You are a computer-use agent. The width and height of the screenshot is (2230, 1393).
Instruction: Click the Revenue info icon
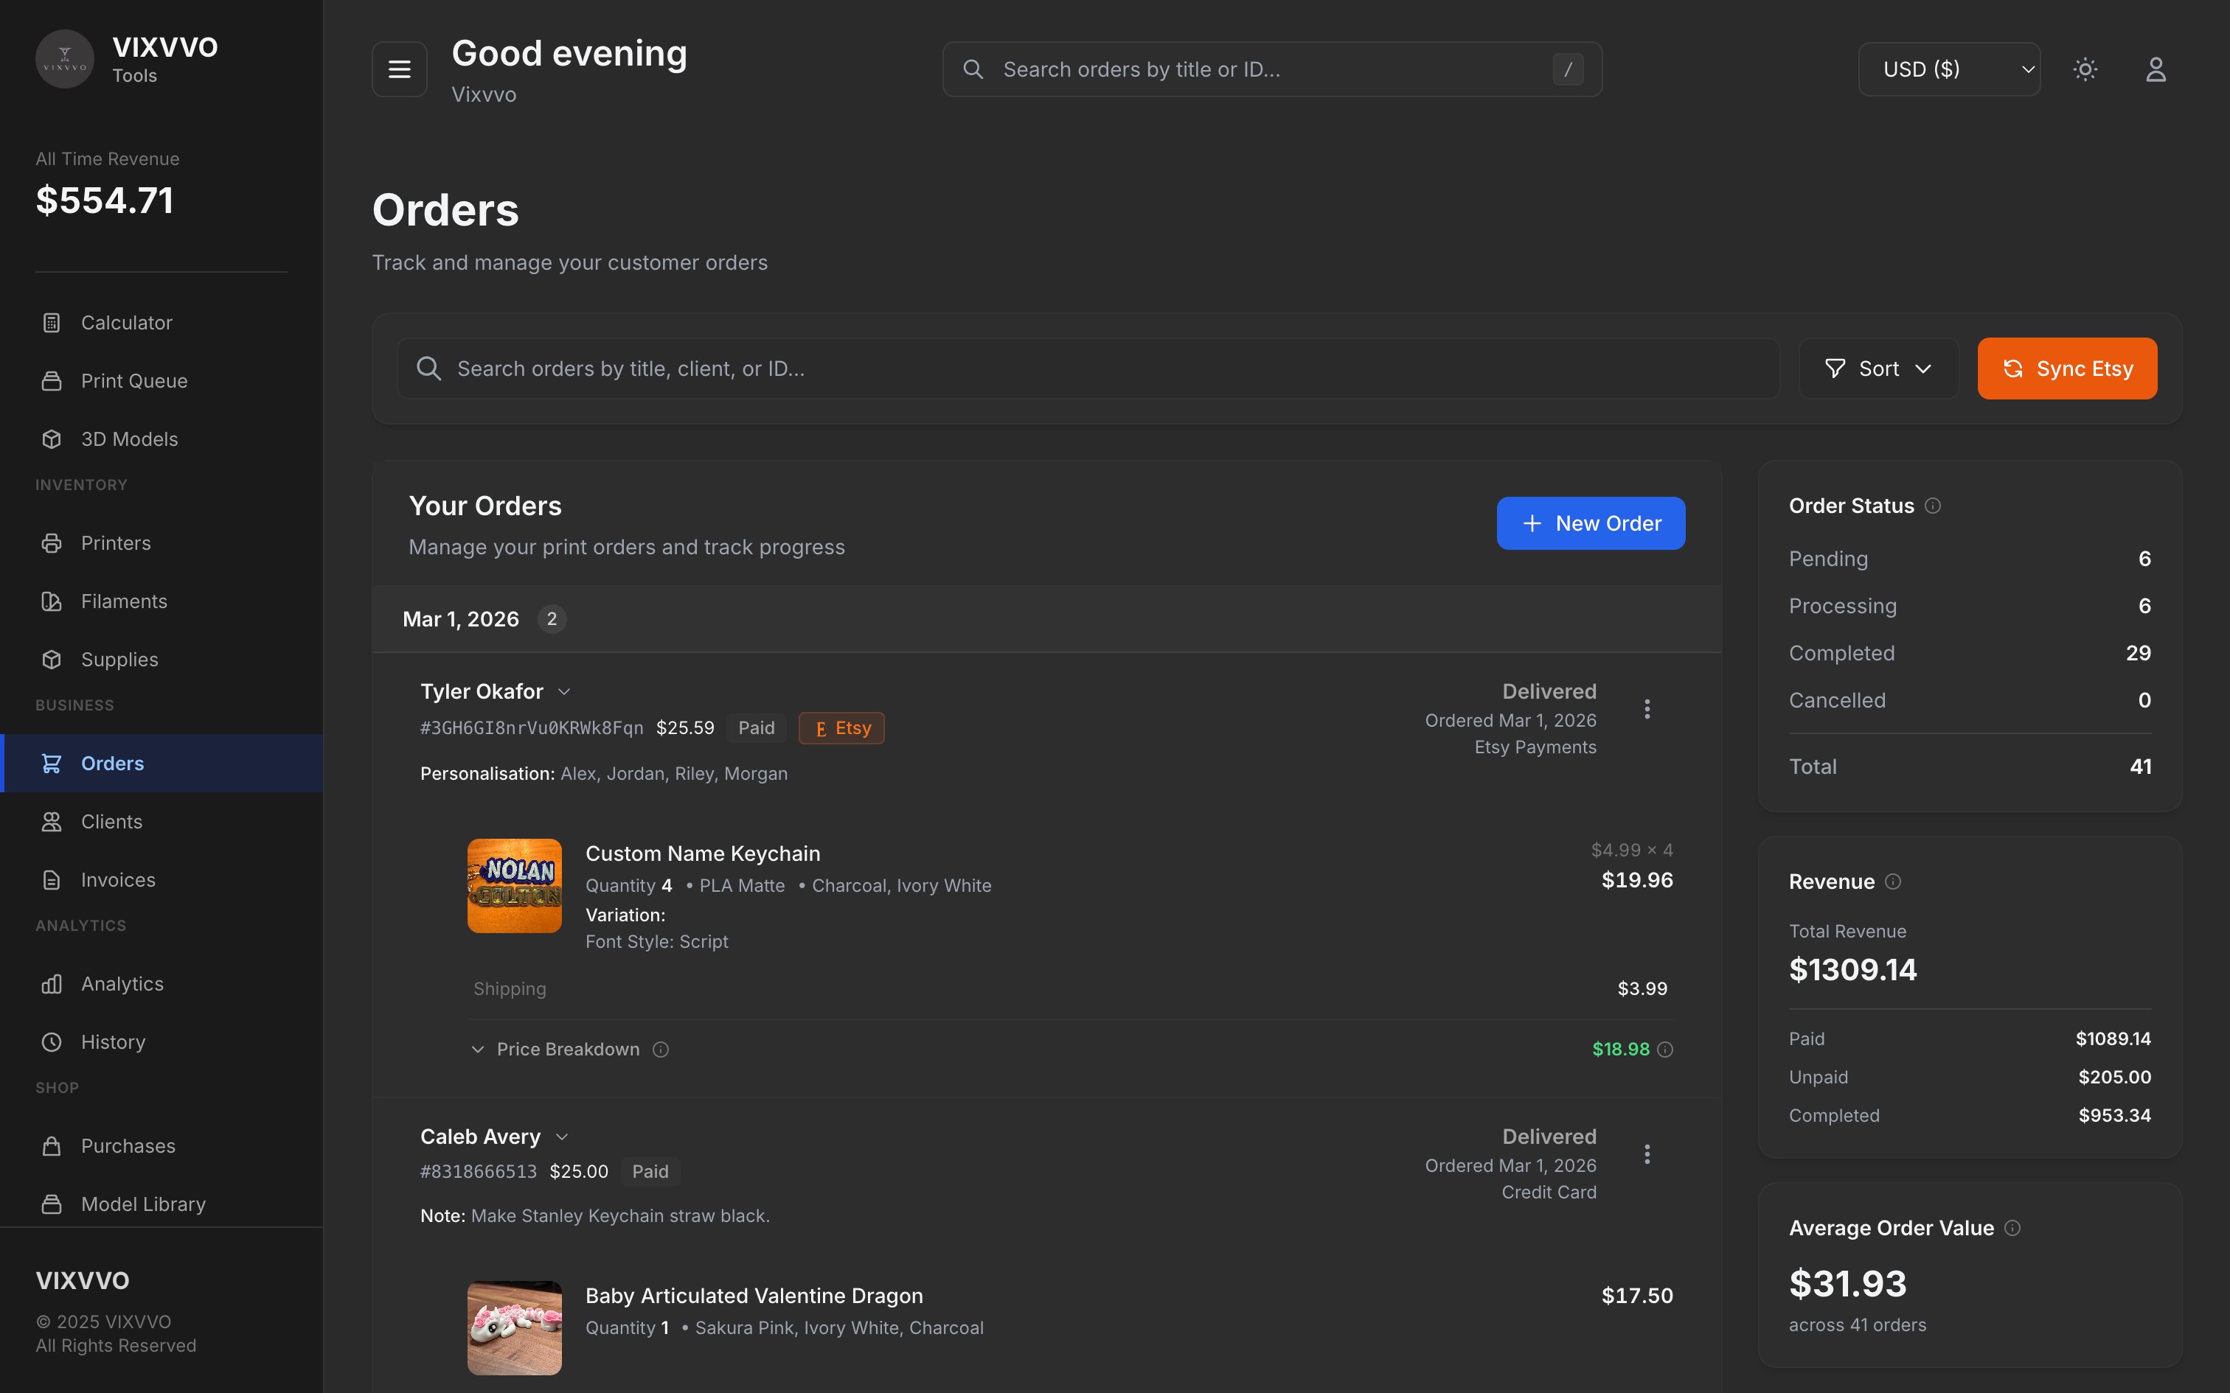1893,881
